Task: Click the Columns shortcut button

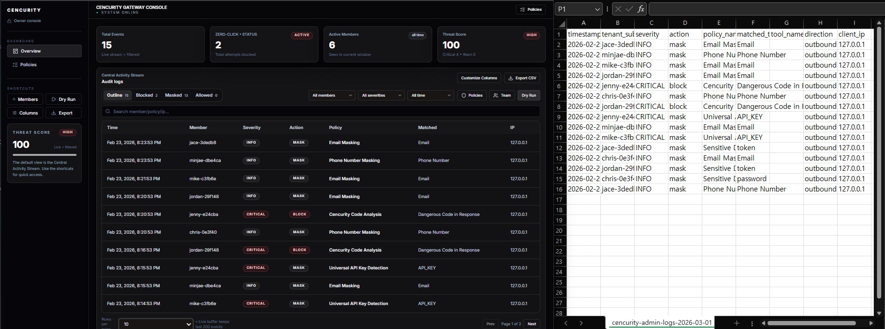Action: point(25,113)
